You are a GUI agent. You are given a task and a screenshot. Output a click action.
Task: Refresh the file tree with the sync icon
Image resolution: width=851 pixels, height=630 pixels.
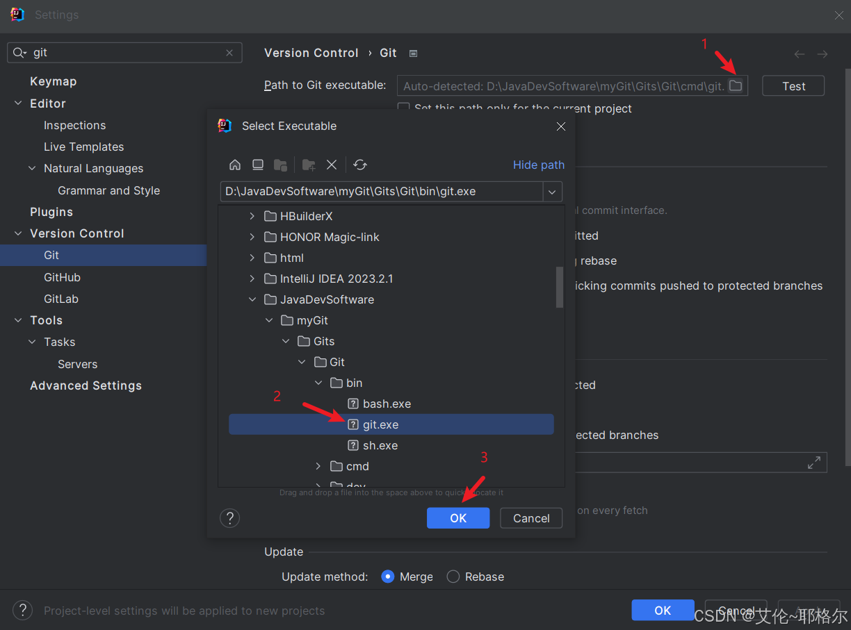tap(360, 165)
